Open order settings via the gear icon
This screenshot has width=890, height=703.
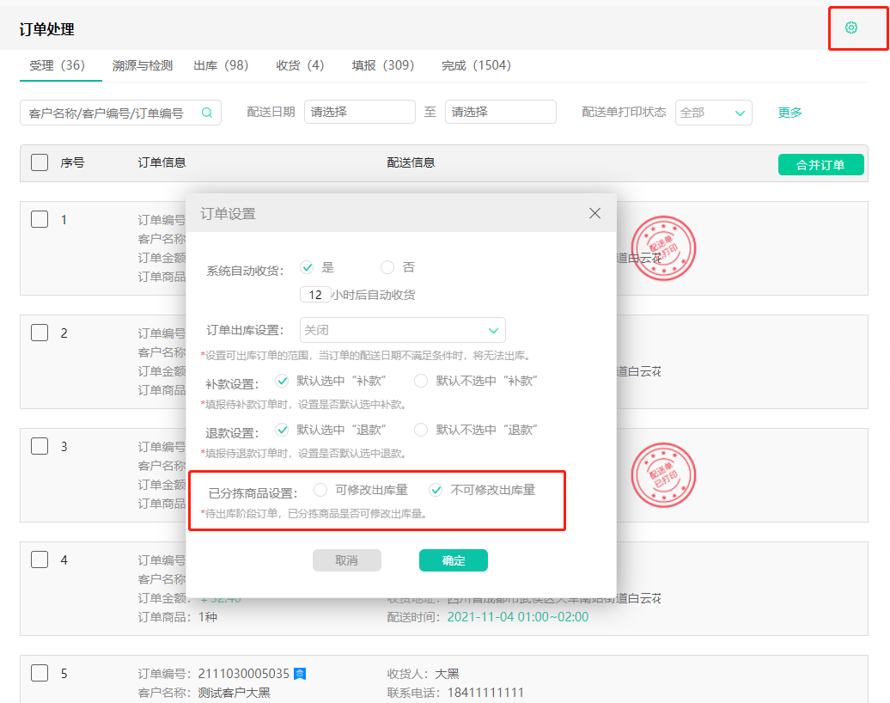point(850,28)
